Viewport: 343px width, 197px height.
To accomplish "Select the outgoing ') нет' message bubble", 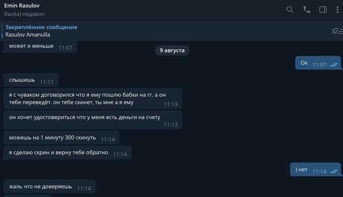I will click(316, 170).
